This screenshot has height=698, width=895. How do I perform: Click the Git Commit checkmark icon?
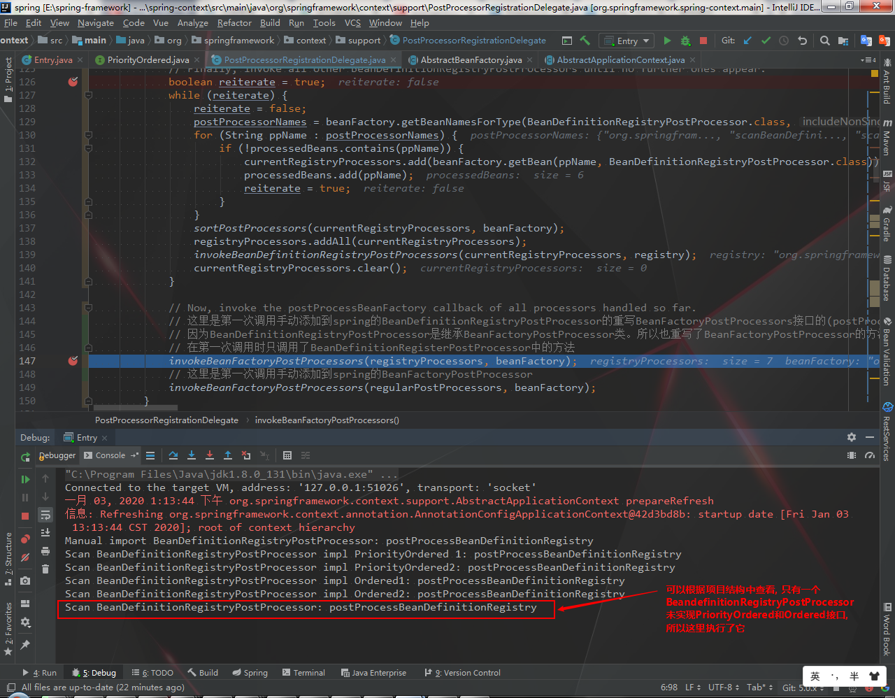pyautogui.click(x=766, y=41)
